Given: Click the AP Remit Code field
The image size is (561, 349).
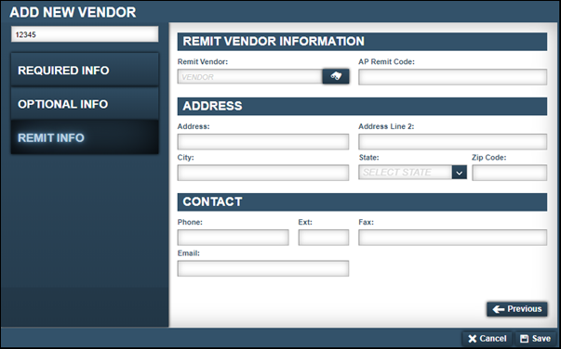Looking at the screenshot, I should [452, 77].
